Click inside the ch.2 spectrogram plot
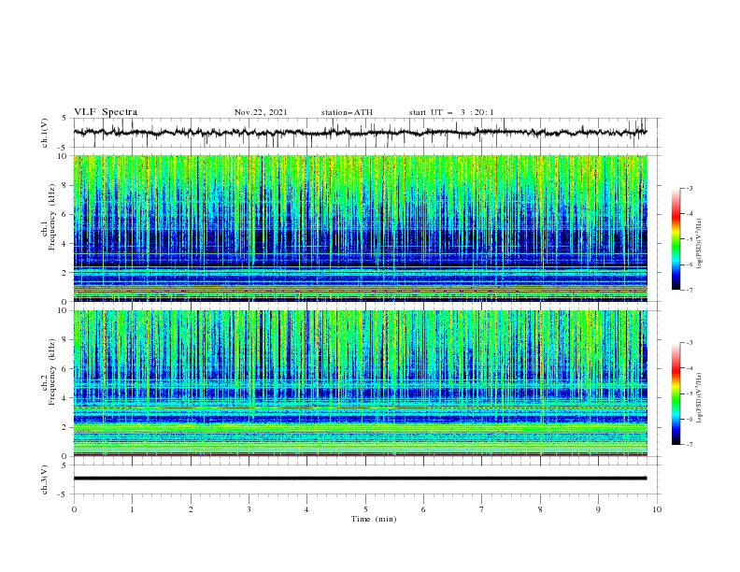 coord(360,383)
